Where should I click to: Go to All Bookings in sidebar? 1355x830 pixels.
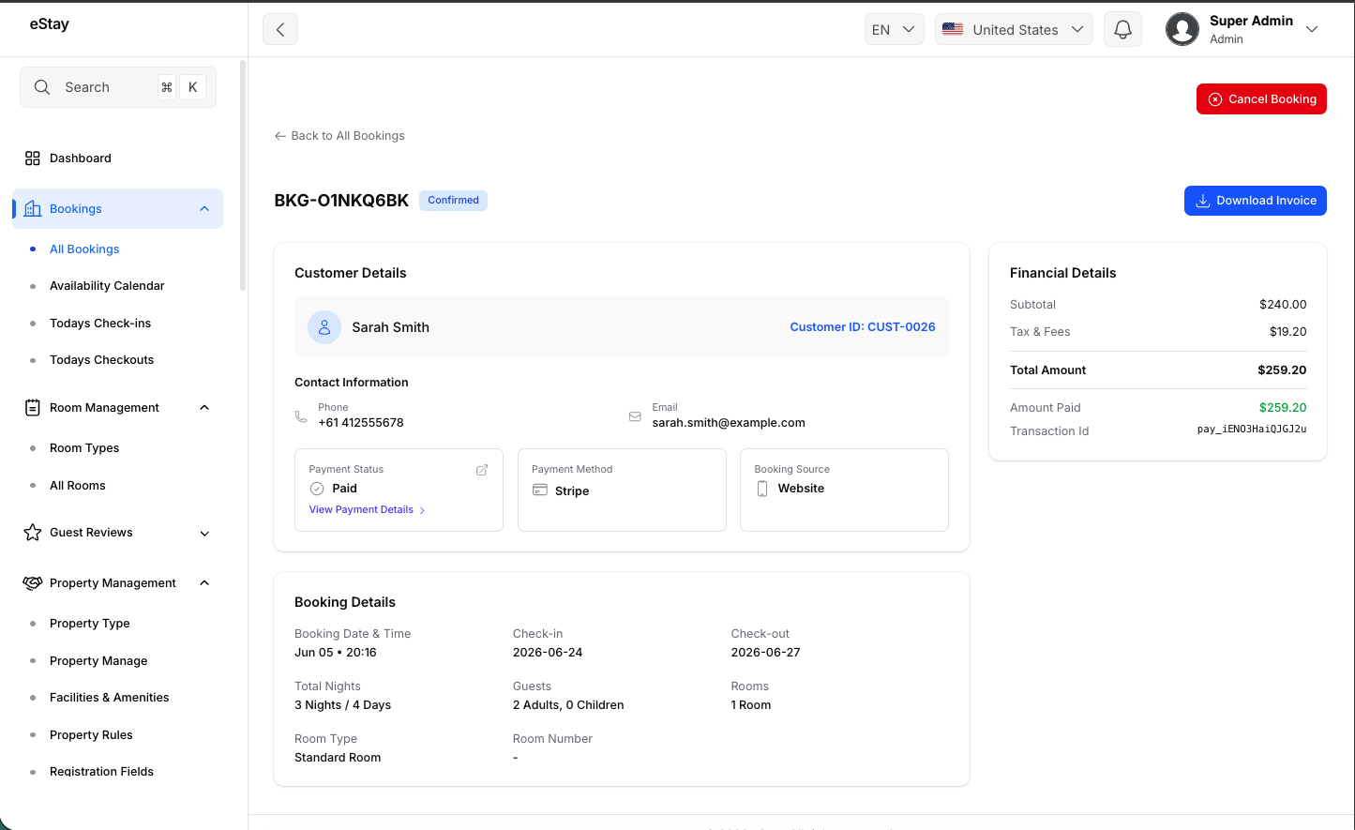pos(84,249)
